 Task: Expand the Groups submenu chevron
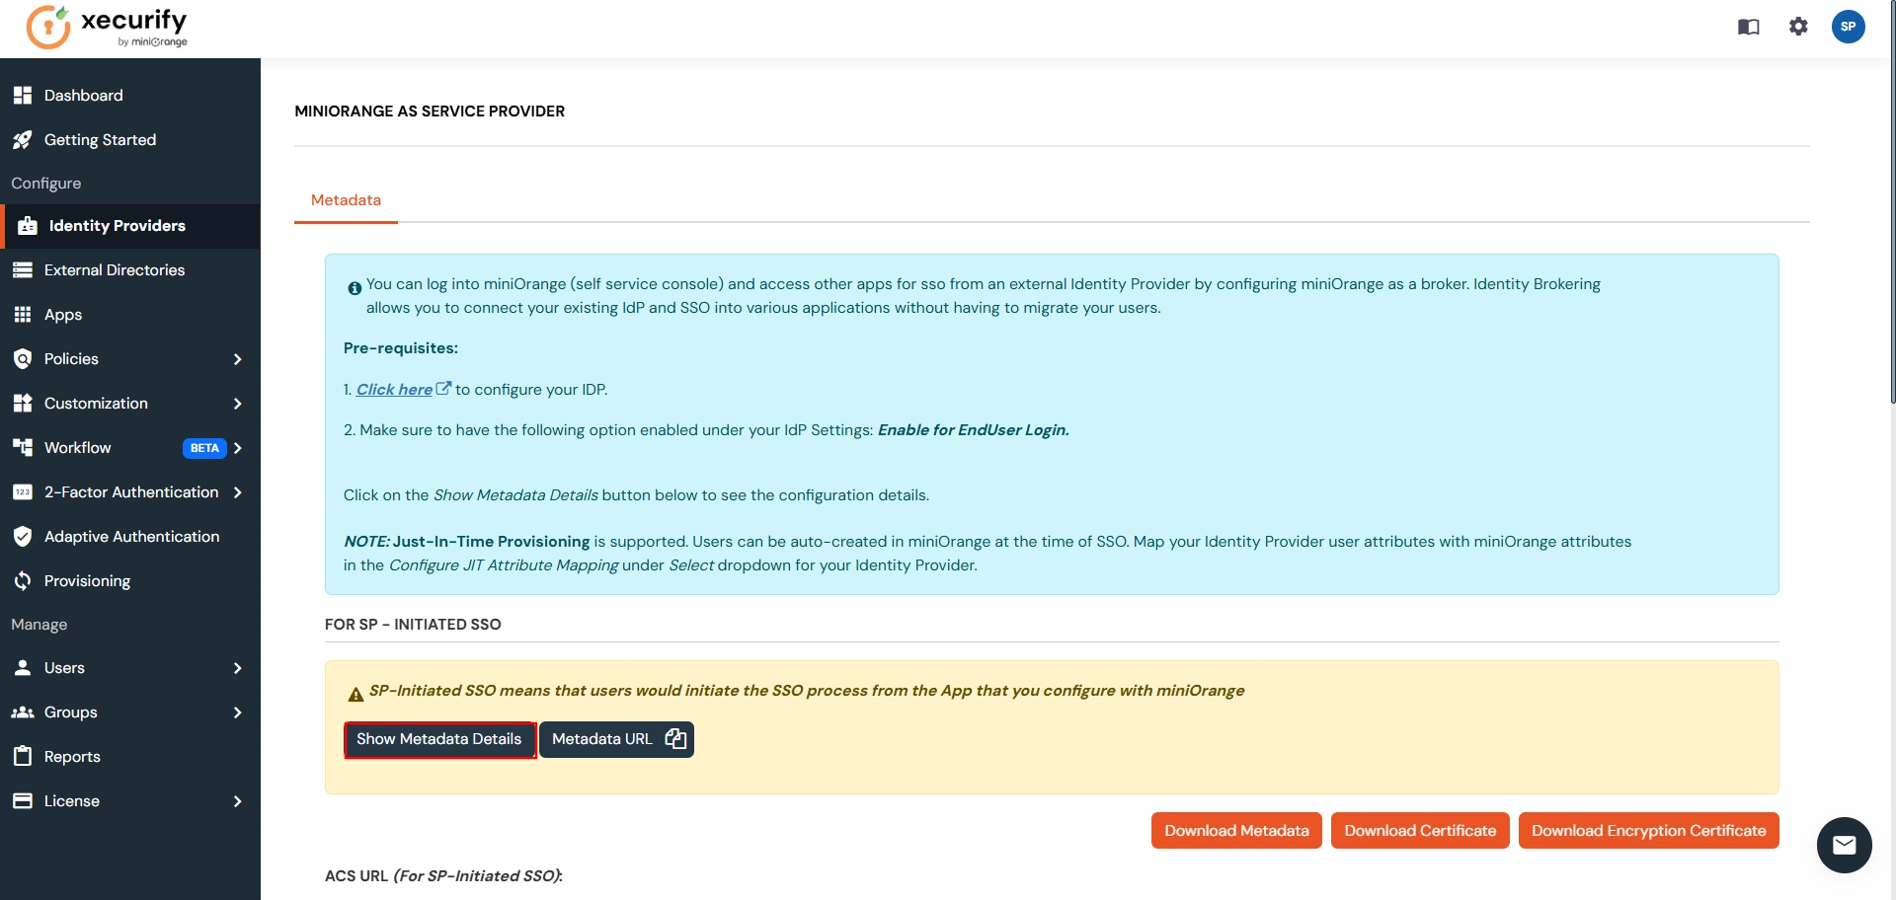pos(237,712)
